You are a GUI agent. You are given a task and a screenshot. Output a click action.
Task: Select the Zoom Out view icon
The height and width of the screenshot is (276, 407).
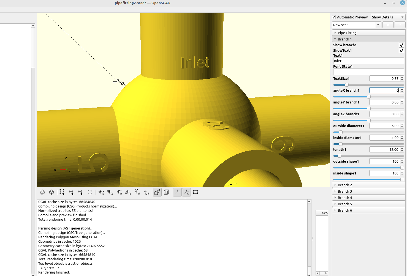80,192
